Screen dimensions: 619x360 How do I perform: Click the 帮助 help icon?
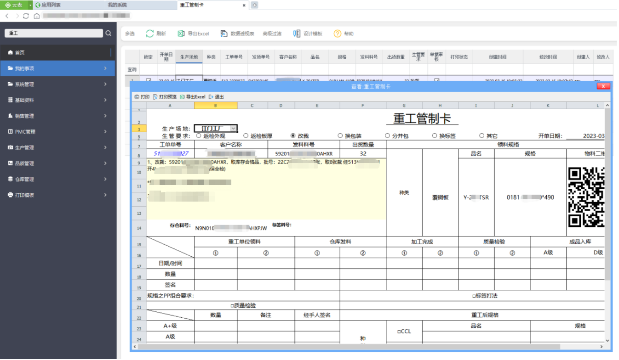tap(337, 34)
